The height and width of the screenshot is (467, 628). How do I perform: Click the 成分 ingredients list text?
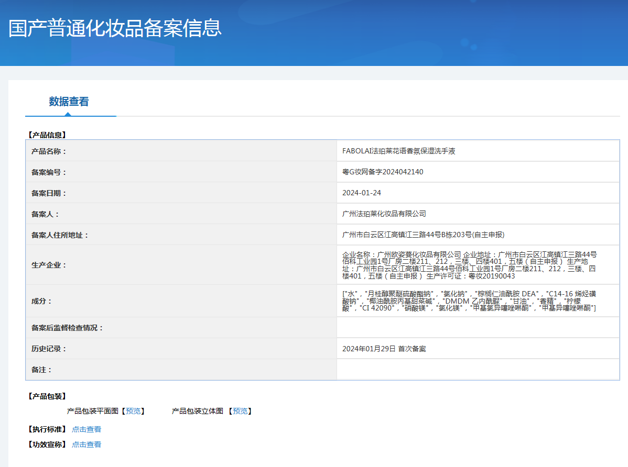pyautogui.click(x=469, y=301)
